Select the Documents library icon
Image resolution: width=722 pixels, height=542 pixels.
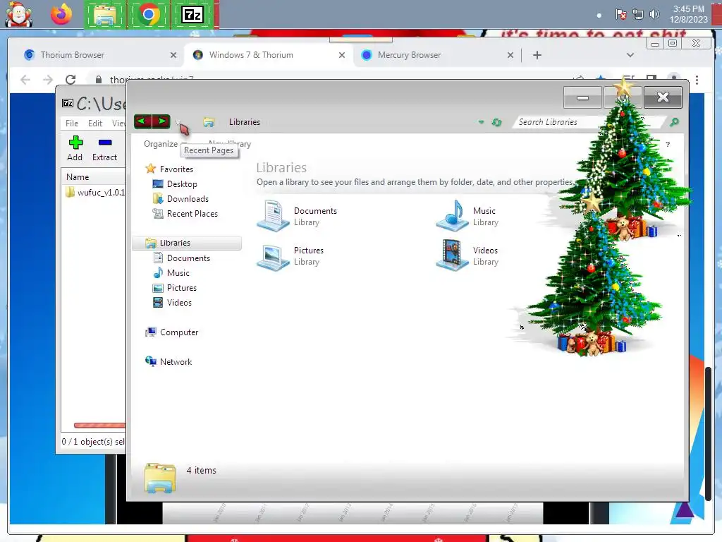(274, 216)
